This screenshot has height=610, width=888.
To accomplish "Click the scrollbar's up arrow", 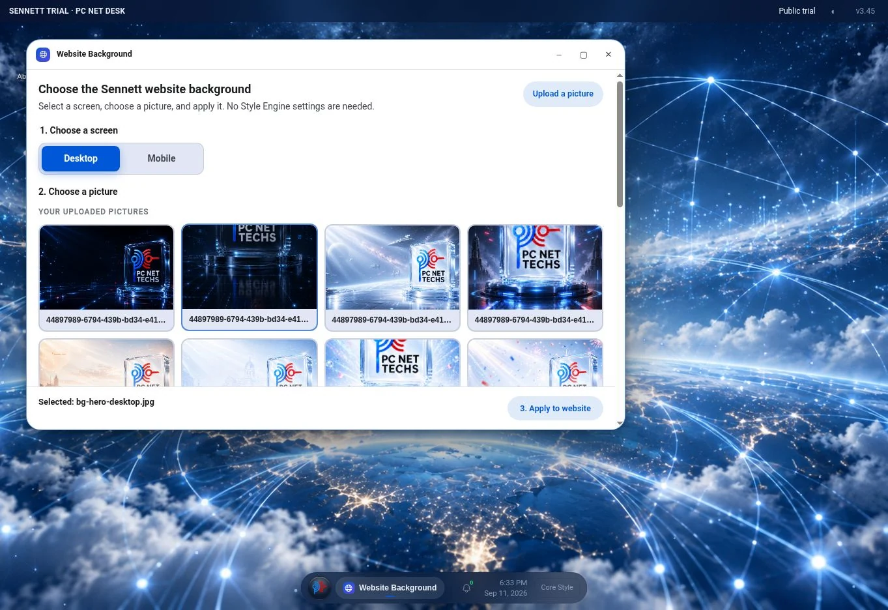I will 620,76.
